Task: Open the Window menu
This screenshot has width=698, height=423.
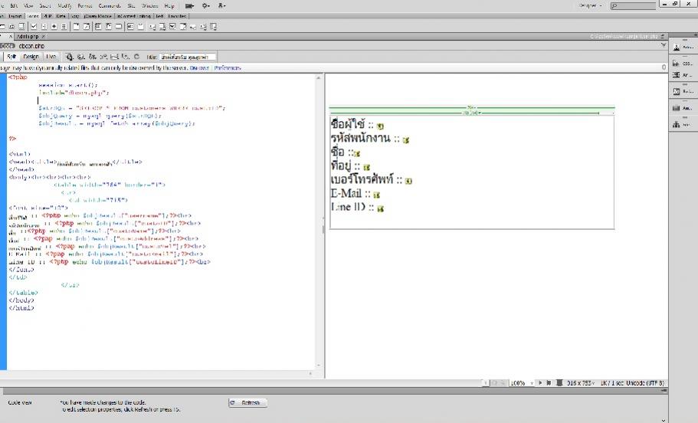Action: tap(149, 6)
